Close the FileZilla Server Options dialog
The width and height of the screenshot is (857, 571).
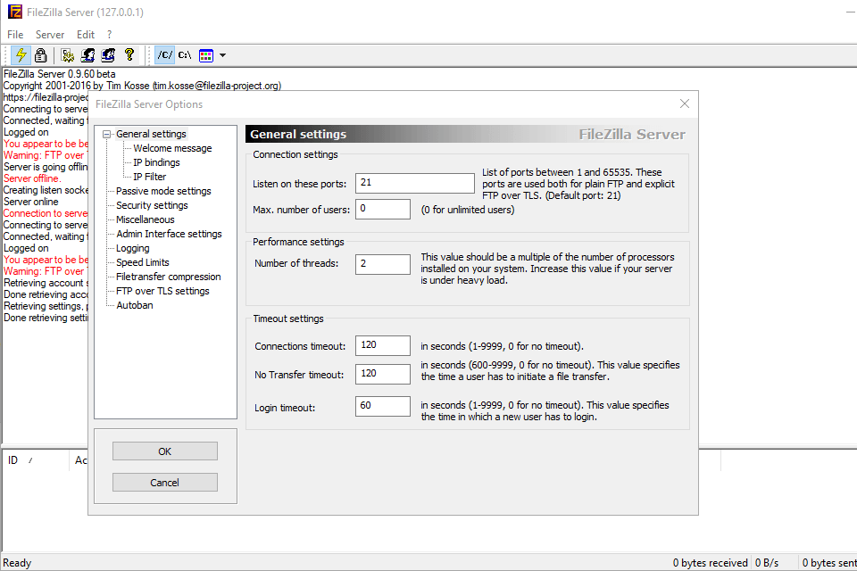click(x=685, y=103)
